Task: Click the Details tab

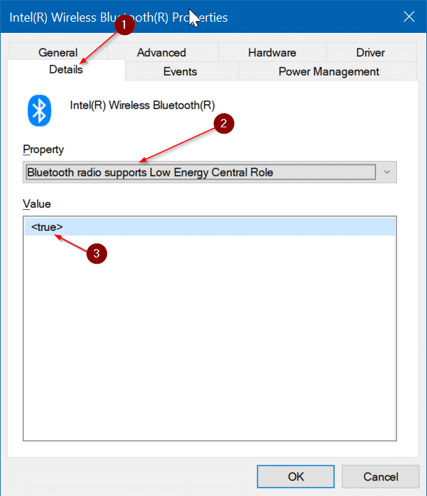Action: 66,69
